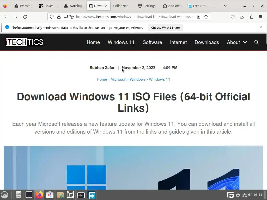Click breadcrumb Microsoft link
267x200 pixels.
click(118, 79)
